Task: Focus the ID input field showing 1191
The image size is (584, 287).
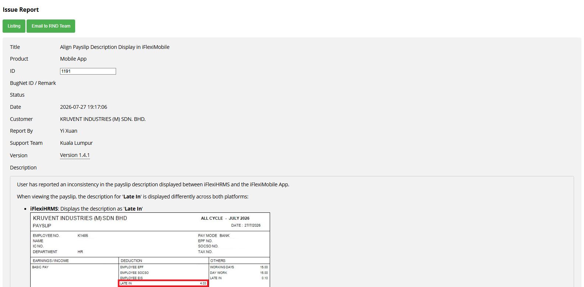Action: [88, 71]
